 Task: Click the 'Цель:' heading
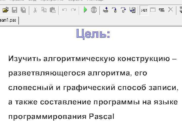[x=93, y=34]
